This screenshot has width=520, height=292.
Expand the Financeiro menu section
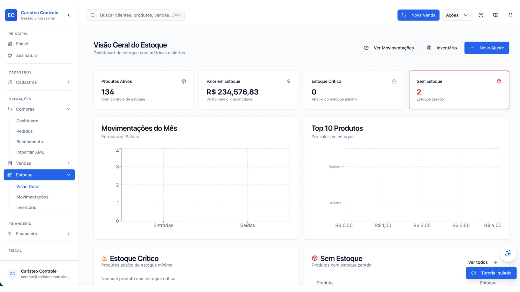tap(39, 234)
